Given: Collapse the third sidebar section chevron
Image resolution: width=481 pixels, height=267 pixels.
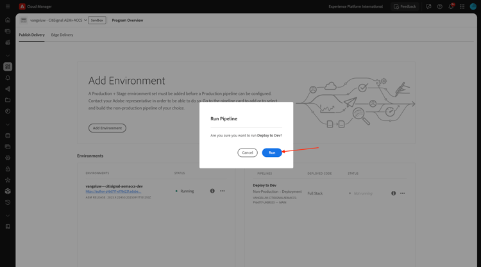Looking at the screenshot, I should click(8, 216).
